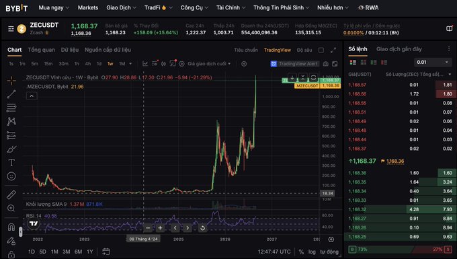Select the 3M date range
Screen dimensions: 457x259
coord(66,252)
